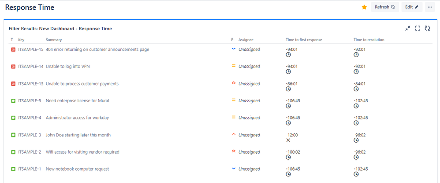The height and width of the screenshot is (183, 440).
Task: Click the favorite star icon
Action: click(x=364, y=7)
